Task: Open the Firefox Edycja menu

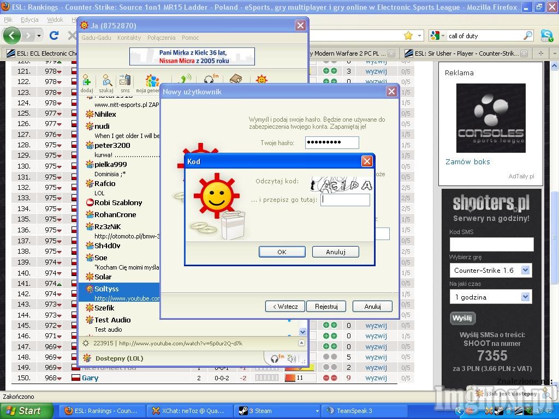Action: point(29,20)
